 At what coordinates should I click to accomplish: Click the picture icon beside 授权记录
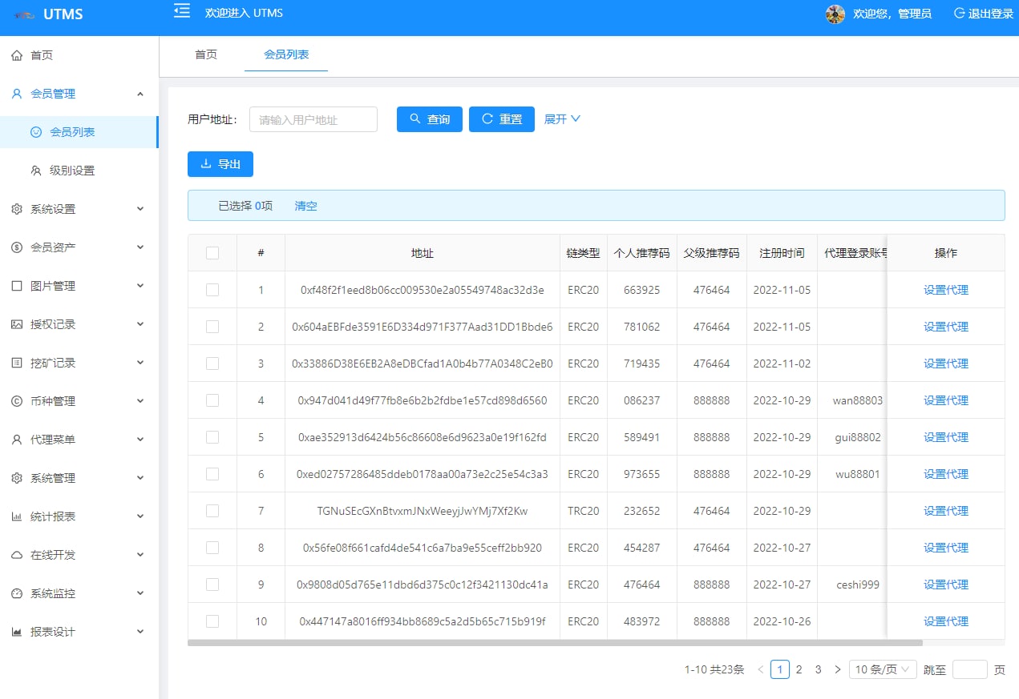[17, 324]
